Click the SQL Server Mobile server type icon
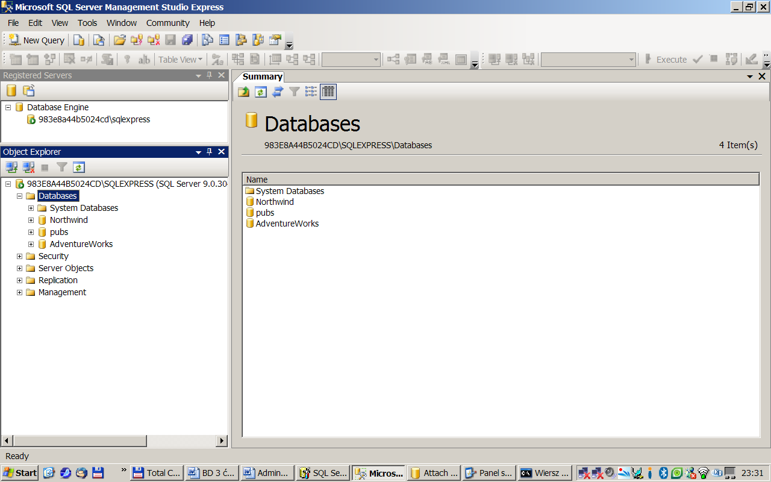 (x=28, y=91)
